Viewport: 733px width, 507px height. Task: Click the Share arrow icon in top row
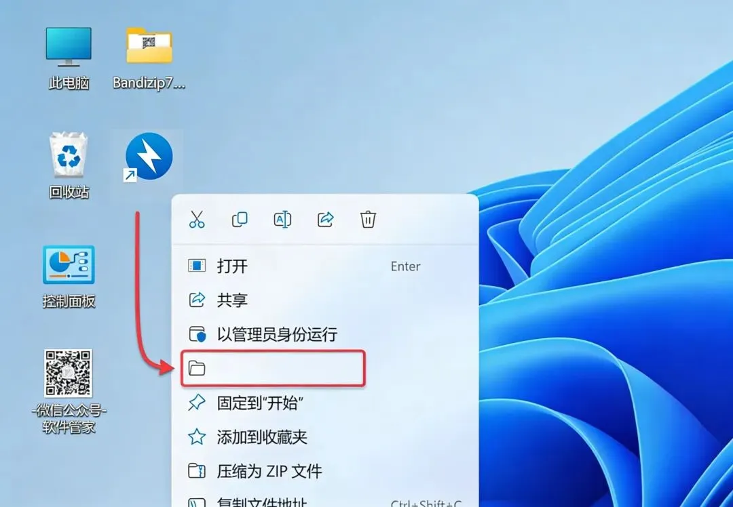click(x=325, y=219)
